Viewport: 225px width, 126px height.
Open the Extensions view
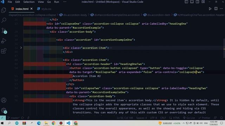(x=4, y=51)
